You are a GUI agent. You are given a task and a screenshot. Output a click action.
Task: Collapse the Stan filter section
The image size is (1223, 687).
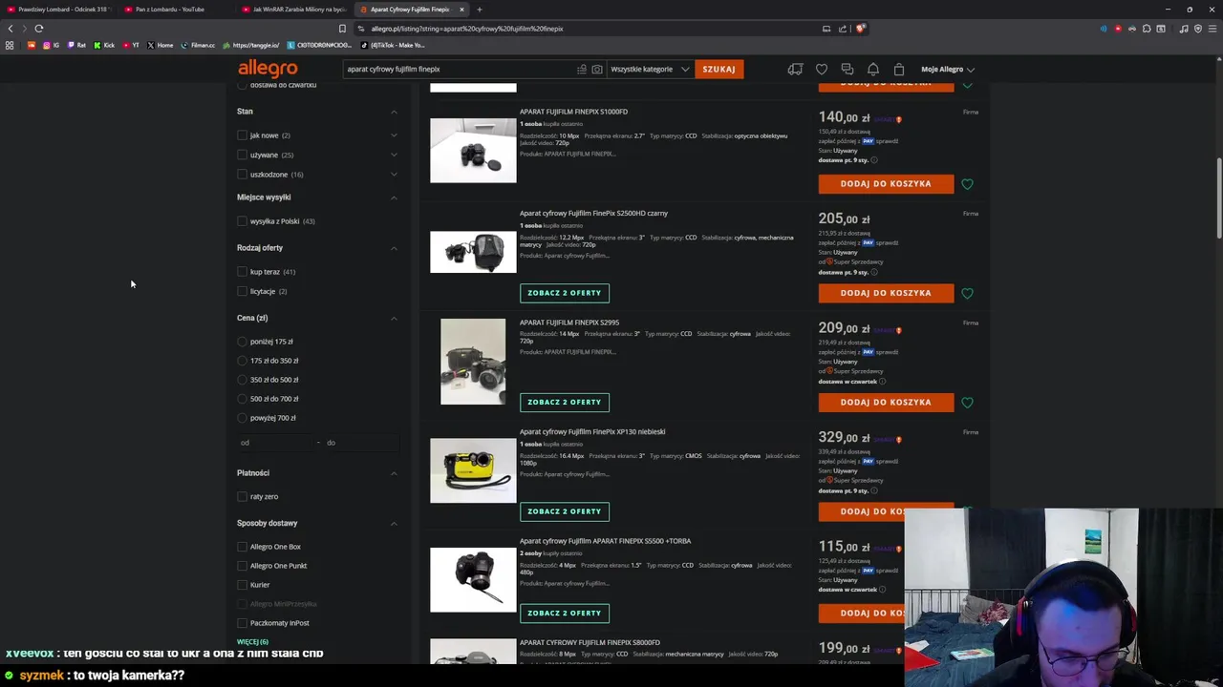point(394,112)
